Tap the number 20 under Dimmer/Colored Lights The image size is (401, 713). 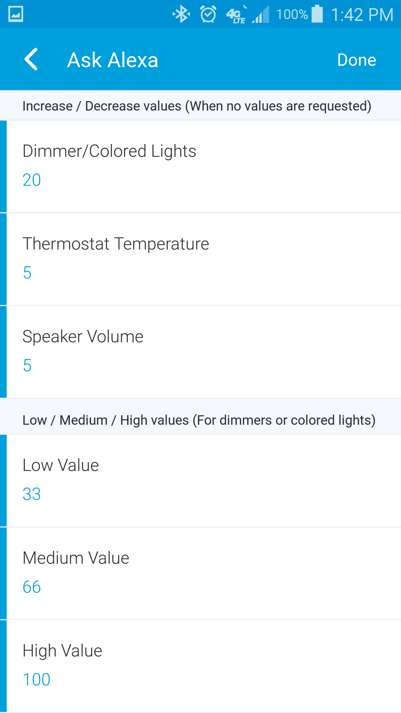(x=32, y=180)
